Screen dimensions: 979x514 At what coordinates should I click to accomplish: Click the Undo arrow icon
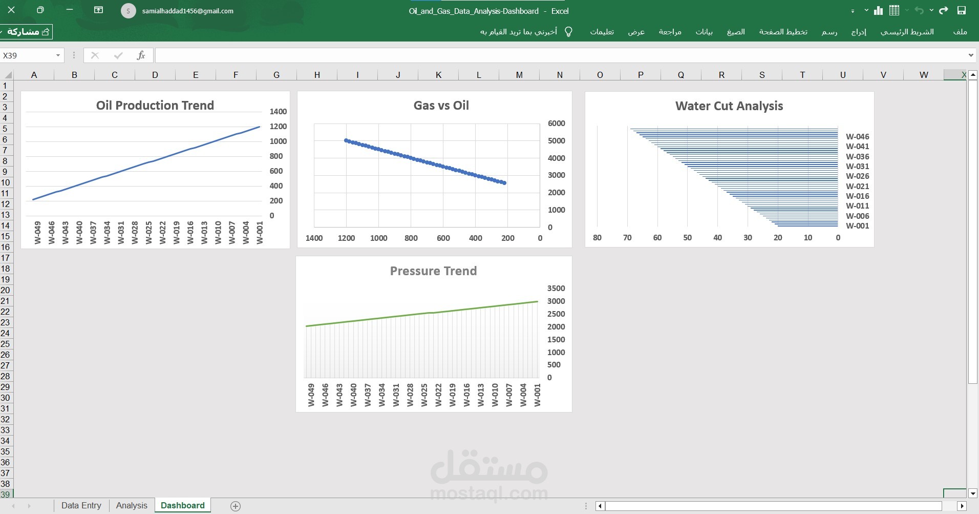point(919,10)
